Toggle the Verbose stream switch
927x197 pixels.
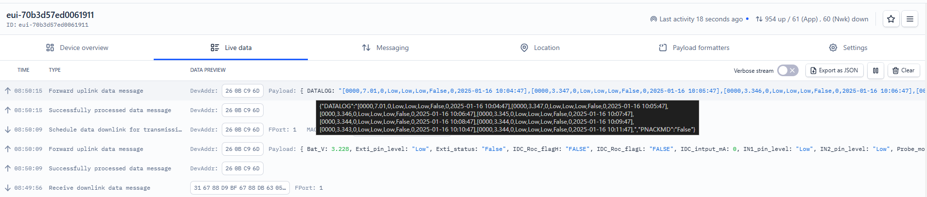(787, 70)
